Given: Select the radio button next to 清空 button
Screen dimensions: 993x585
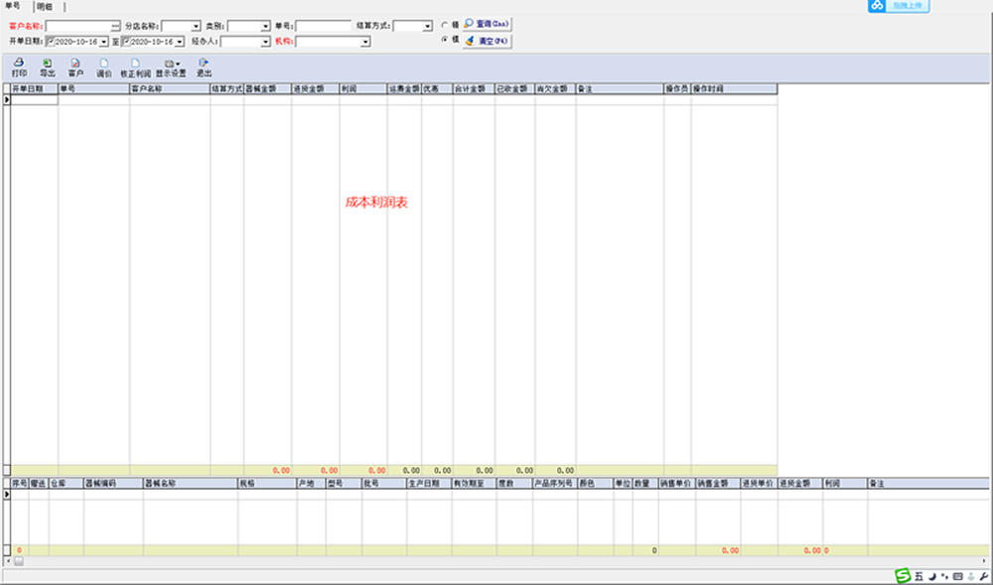Looking at the screenshot, I should tap(444, 41).
